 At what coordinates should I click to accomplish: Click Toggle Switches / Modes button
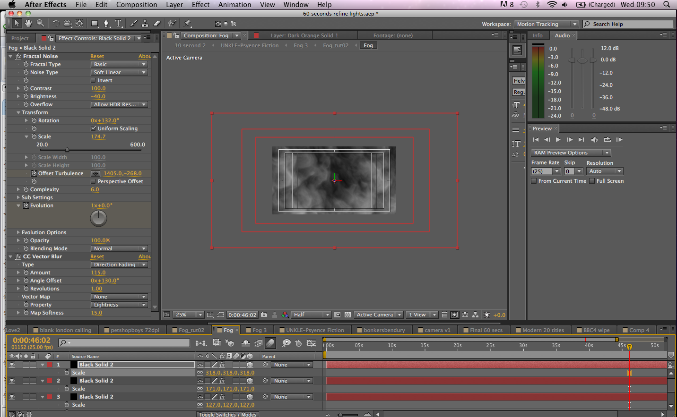click(227, 414)
